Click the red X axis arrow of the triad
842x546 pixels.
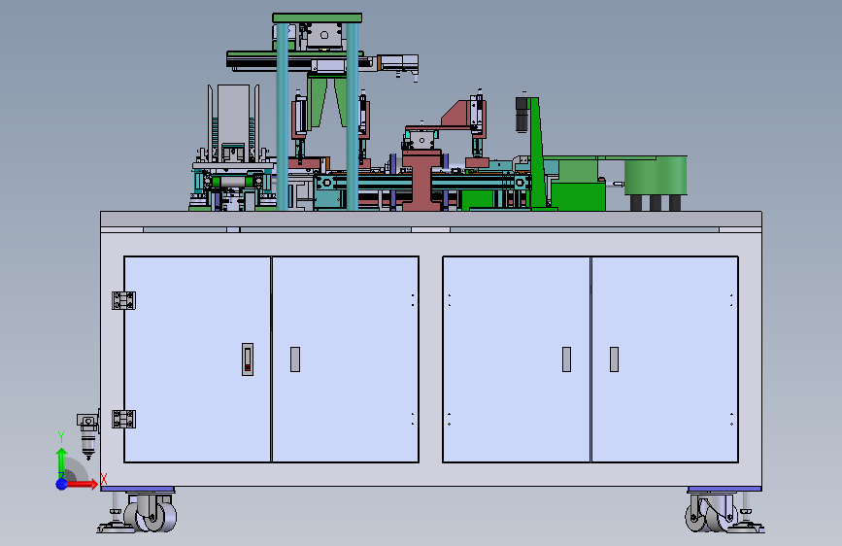[82, 484]
